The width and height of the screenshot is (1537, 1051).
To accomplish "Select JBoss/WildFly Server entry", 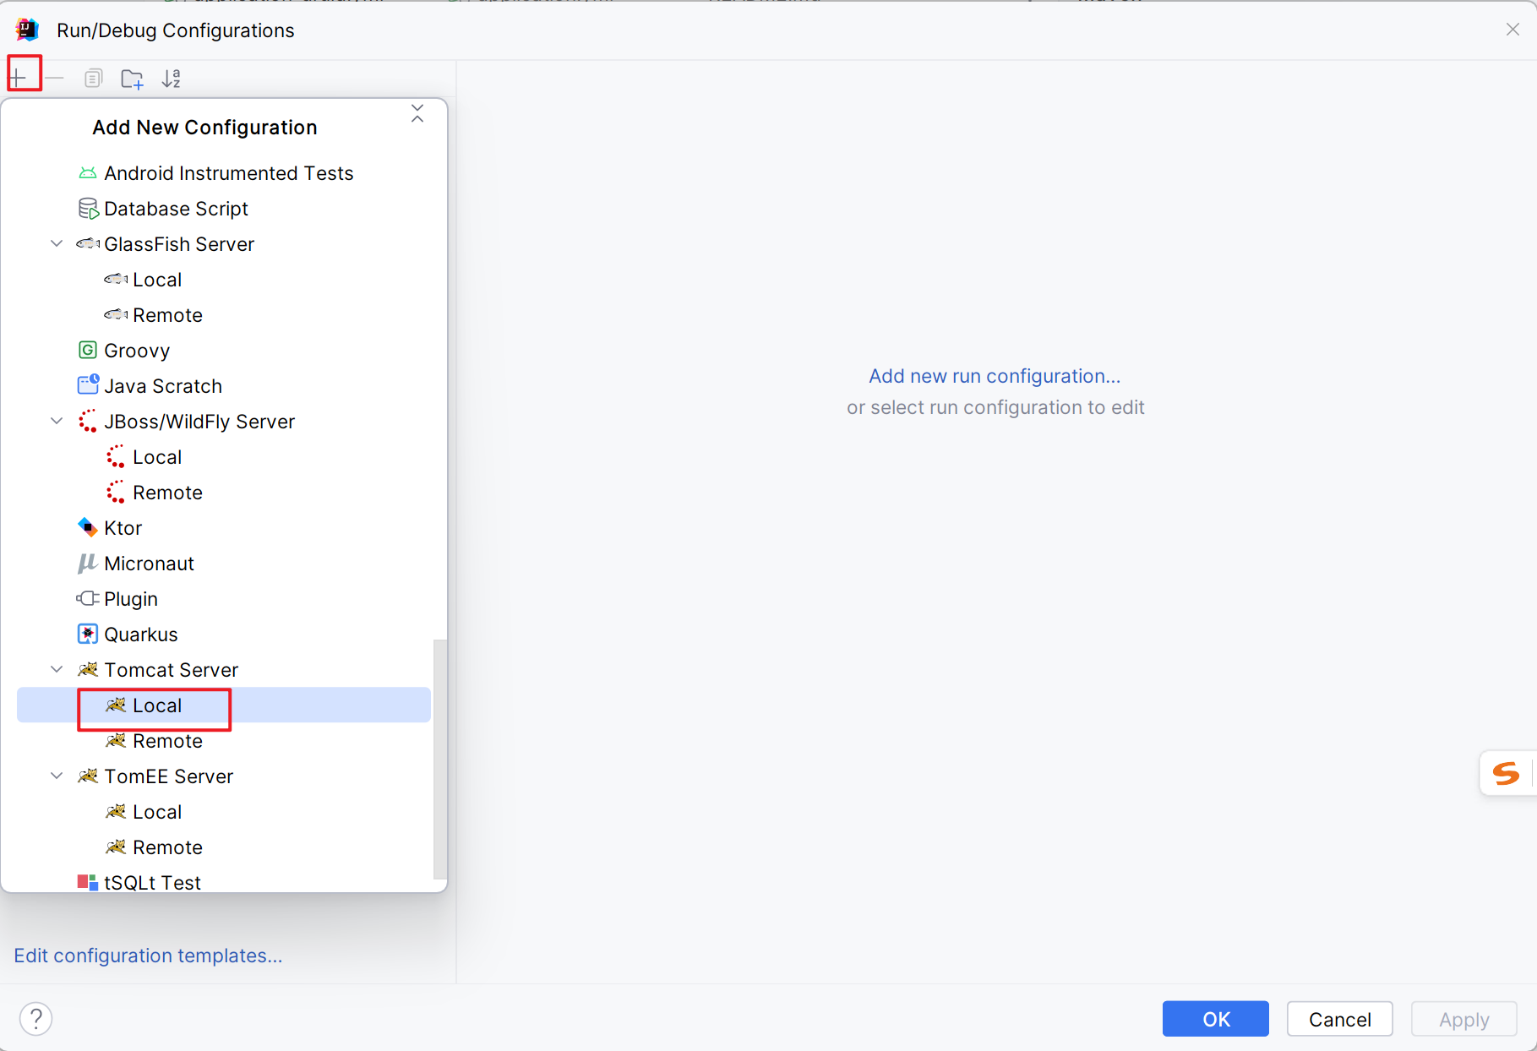I will coord(224,422).
